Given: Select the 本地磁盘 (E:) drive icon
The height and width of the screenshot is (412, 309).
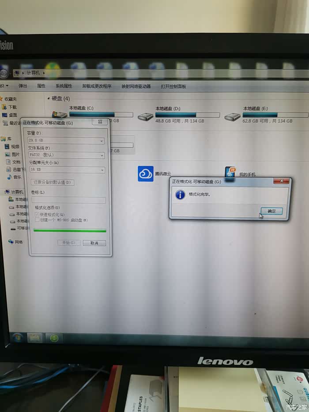Looking at the screenshot, I should 232,117.
